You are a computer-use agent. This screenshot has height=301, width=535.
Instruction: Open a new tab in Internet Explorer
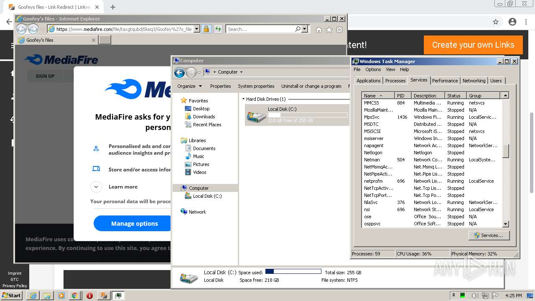pyautogui.click(x=105, y=40)
